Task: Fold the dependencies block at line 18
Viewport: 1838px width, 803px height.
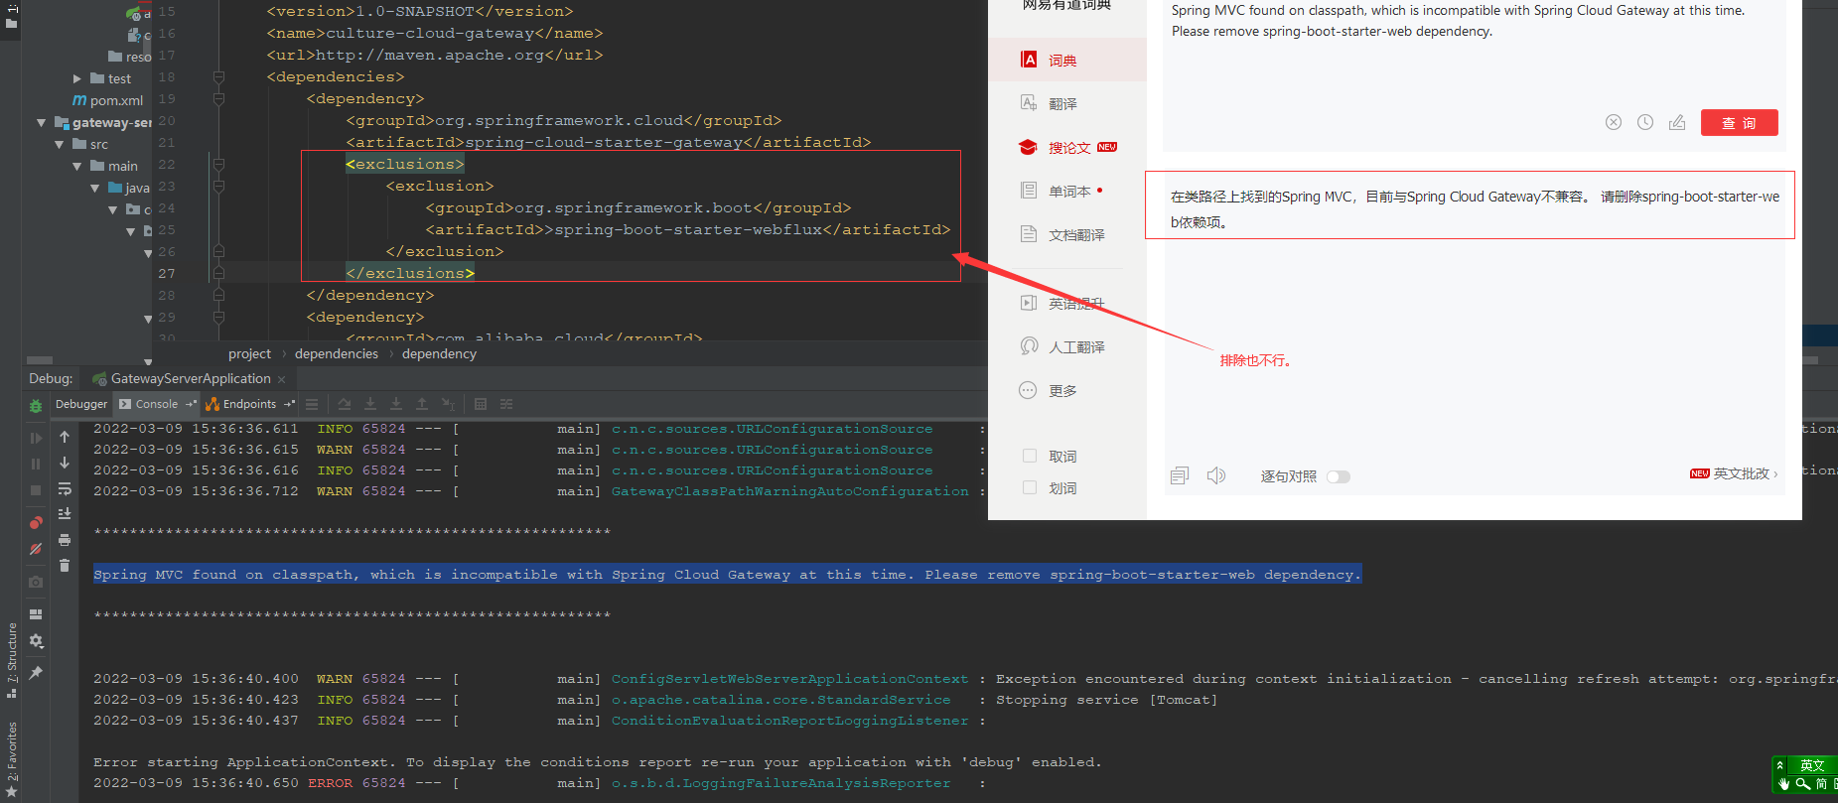Action: (218, 76)
